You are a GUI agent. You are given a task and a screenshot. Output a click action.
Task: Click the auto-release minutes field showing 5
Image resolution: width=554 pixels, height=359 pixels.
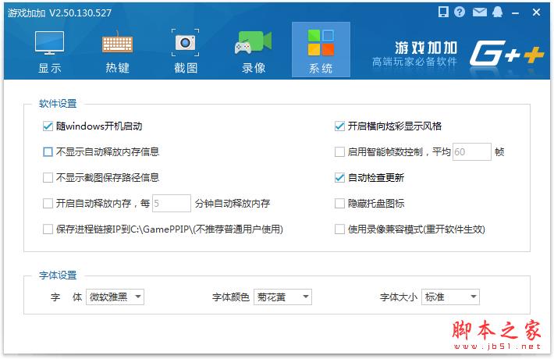click(x=172, y=203)
